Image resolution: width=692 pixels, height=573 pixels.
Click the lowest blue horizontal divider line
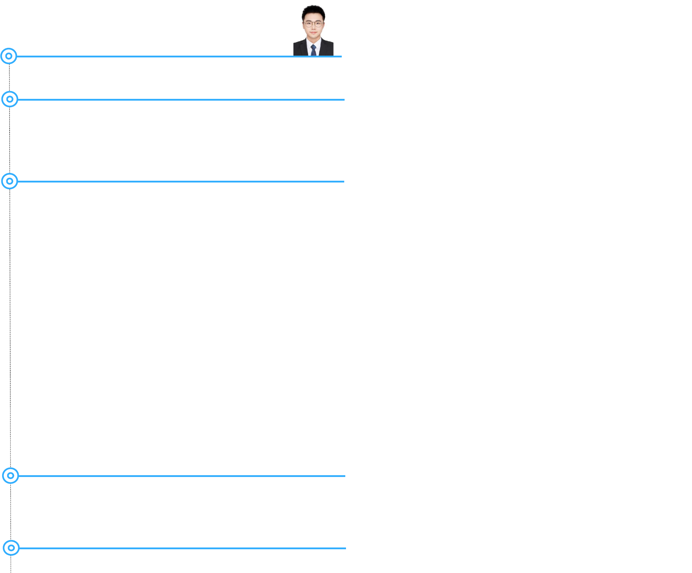pyautogui.click(x=182, y=548)
